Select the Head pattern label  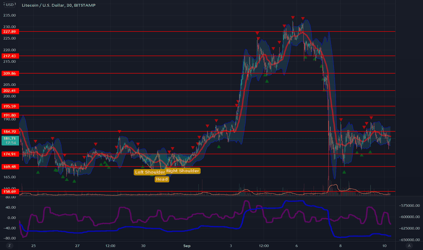tap(162, 179)
